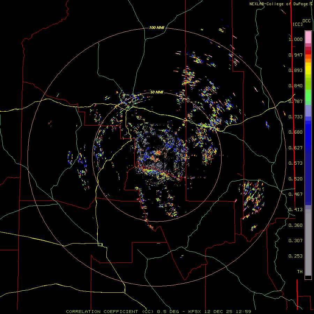Click the 0.787 legend value
Image resolution: width=314 pixels, height=314 pixels.
[296, 101]
